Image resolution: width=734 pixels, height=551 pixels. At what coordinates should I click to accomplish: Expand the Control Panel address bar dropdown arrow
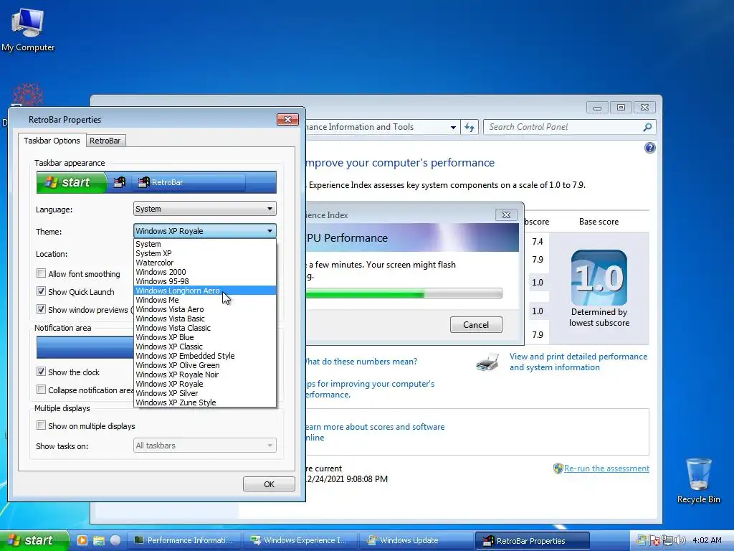point(453,127)
